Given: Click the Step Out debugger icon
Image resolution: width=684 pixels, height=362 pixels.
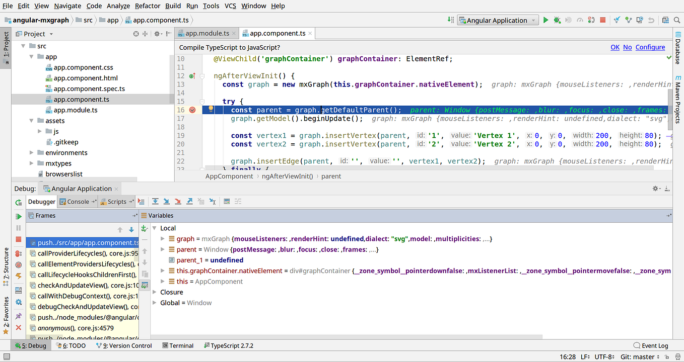Looking at the screenshot, I should [189, 202].
